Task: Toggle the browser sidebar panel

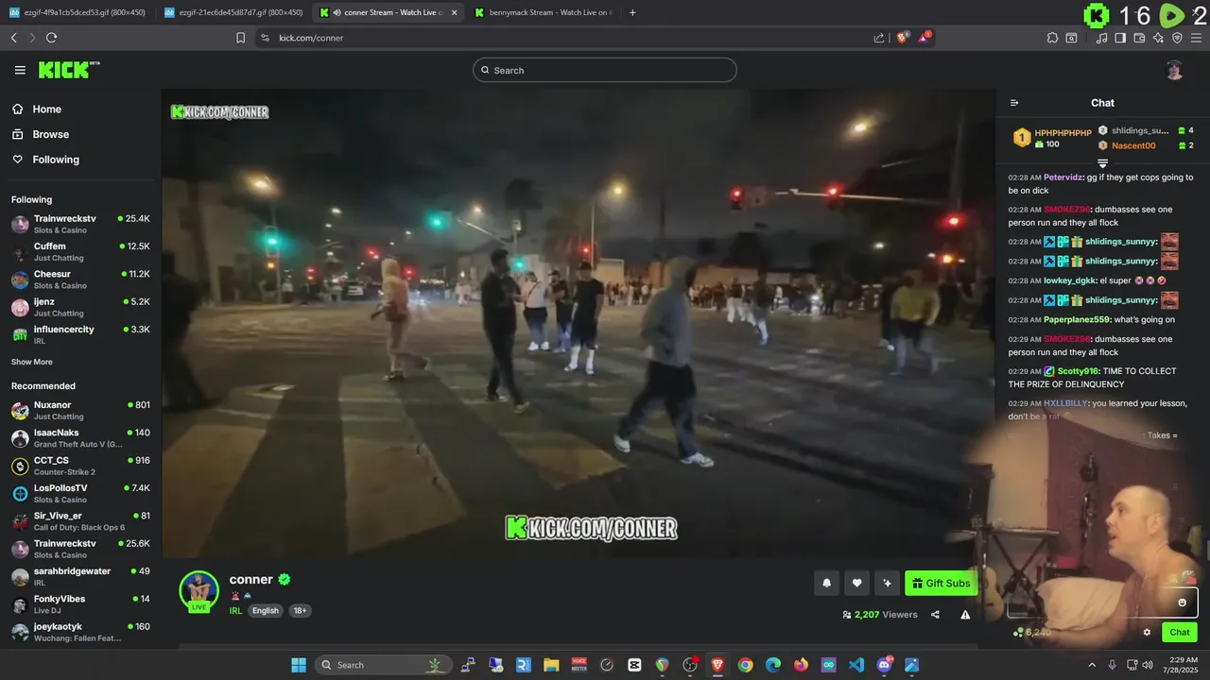Action: pyautogui.click(x=1120, y=38)
